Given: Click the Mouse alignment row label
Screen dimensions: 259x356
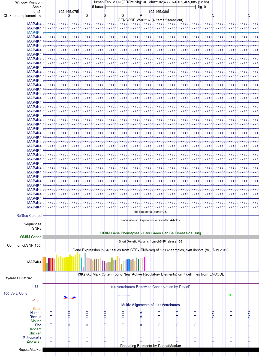Looking at the screenshot, I should 36,321.
